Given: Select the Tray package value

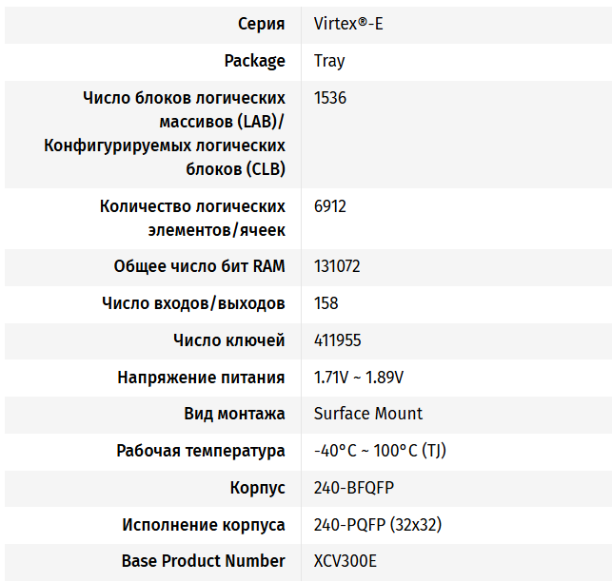Looking at the screenshot, I should pos(329,61).
